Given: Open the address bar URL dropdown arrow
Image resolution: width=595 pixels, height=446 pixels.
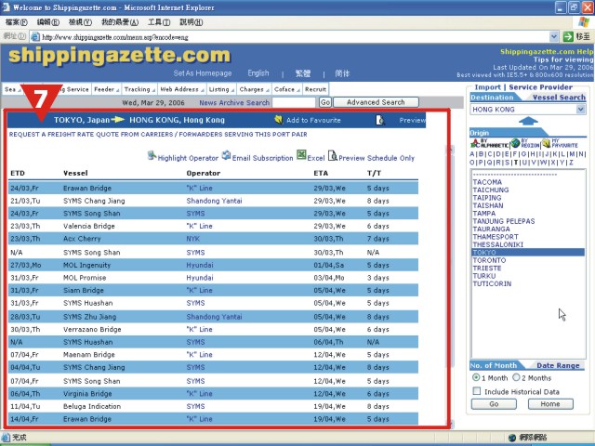Looking at the screenshot, I should [554, 36].
